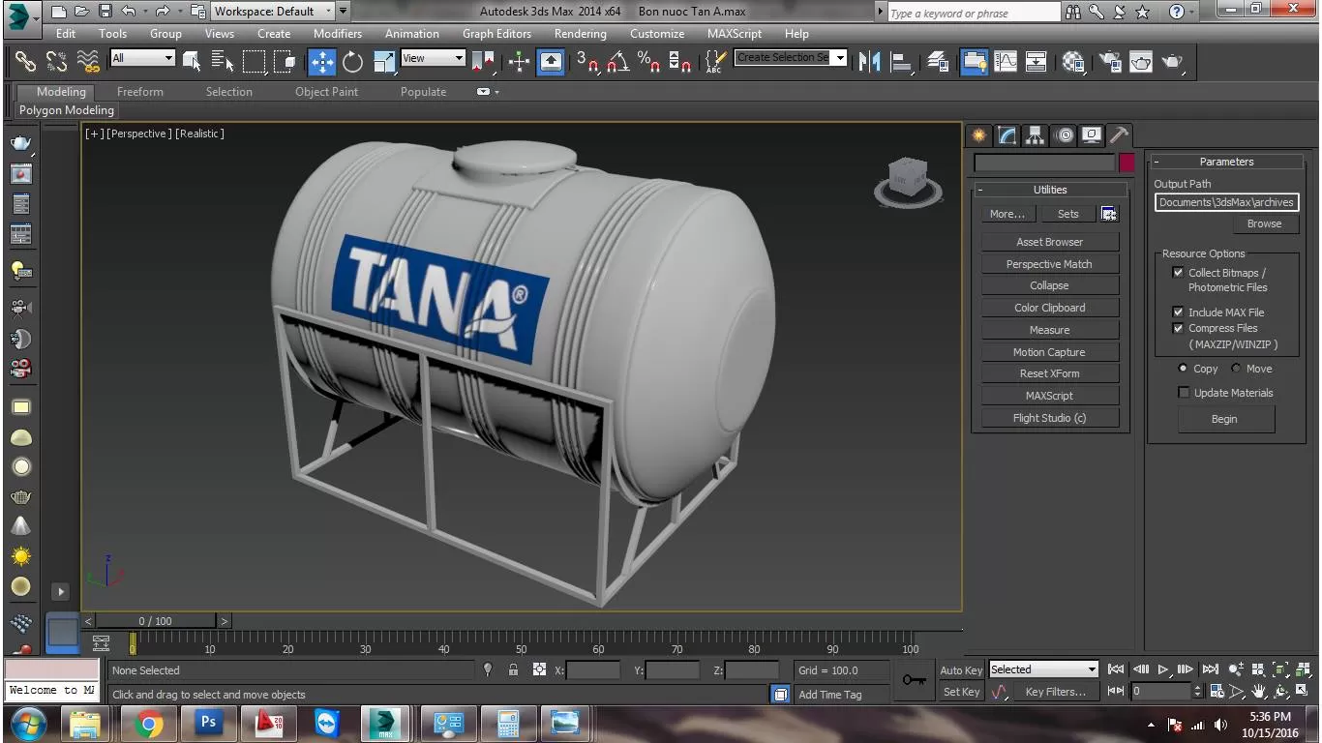Switch to the Freeform ribbon tab
The image size is (1322, 743).
pos(140,92)
